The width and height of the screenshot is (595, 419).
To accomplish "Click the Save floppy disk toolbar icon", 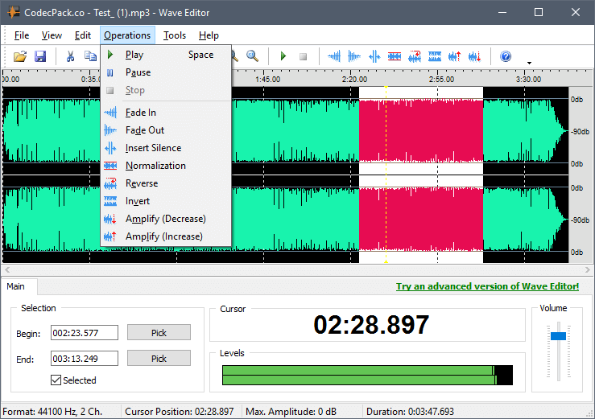I will tap(40, 56).
